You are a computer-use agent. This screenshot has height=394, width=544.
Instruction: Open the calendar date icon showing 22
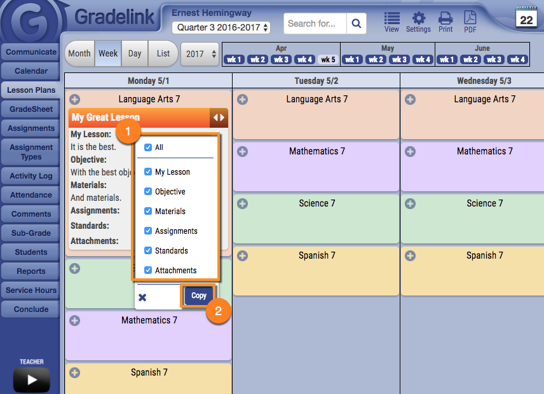(526, 17)
